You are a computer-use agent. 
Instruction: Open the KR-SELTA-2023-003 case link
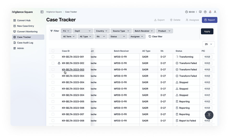[x=73, y=69]
